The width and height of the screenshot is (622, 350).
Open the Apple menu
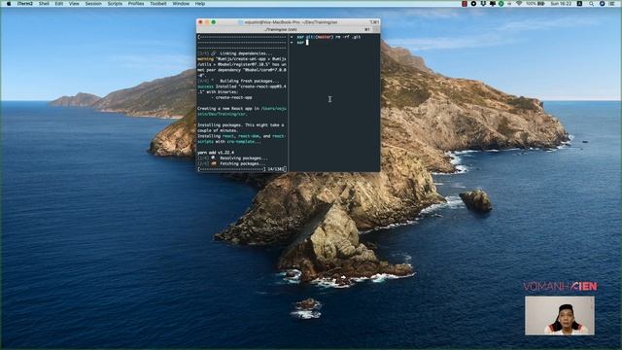pos(9,4)
